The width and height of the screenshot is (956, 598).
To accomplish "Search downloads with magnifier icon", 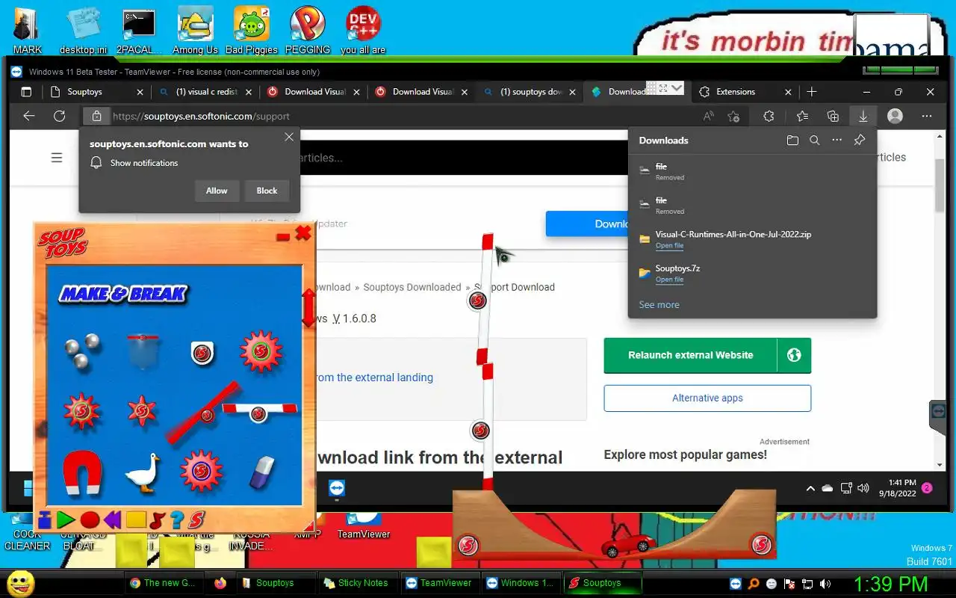I will pyautogui.click(x=815, y=141).
